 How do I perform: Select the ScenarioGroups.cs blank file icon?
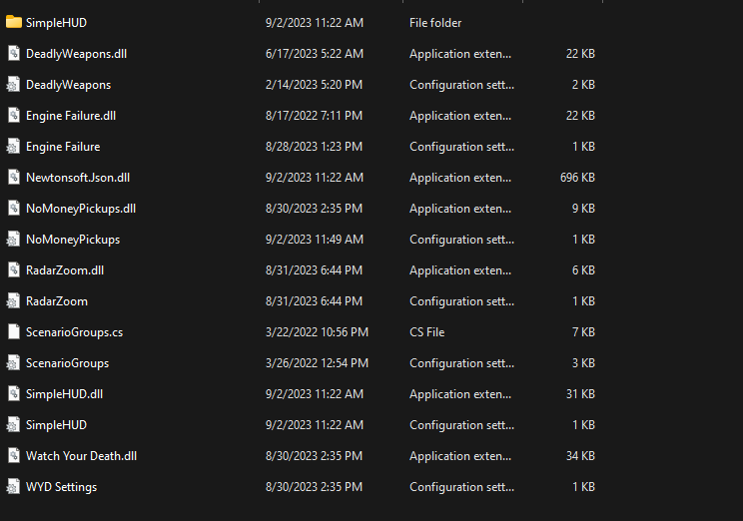coord(14,332)
